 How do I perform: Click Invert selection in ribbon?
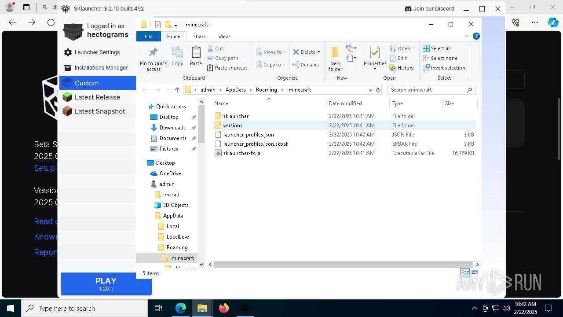coord(444,68)
